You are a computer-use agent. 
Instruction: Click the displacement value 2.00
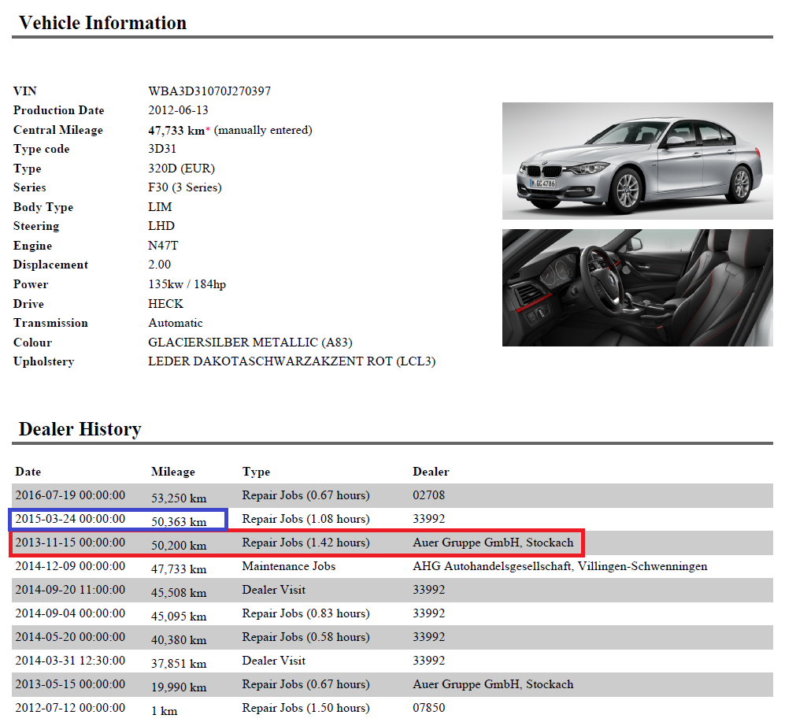pos(159,265)
